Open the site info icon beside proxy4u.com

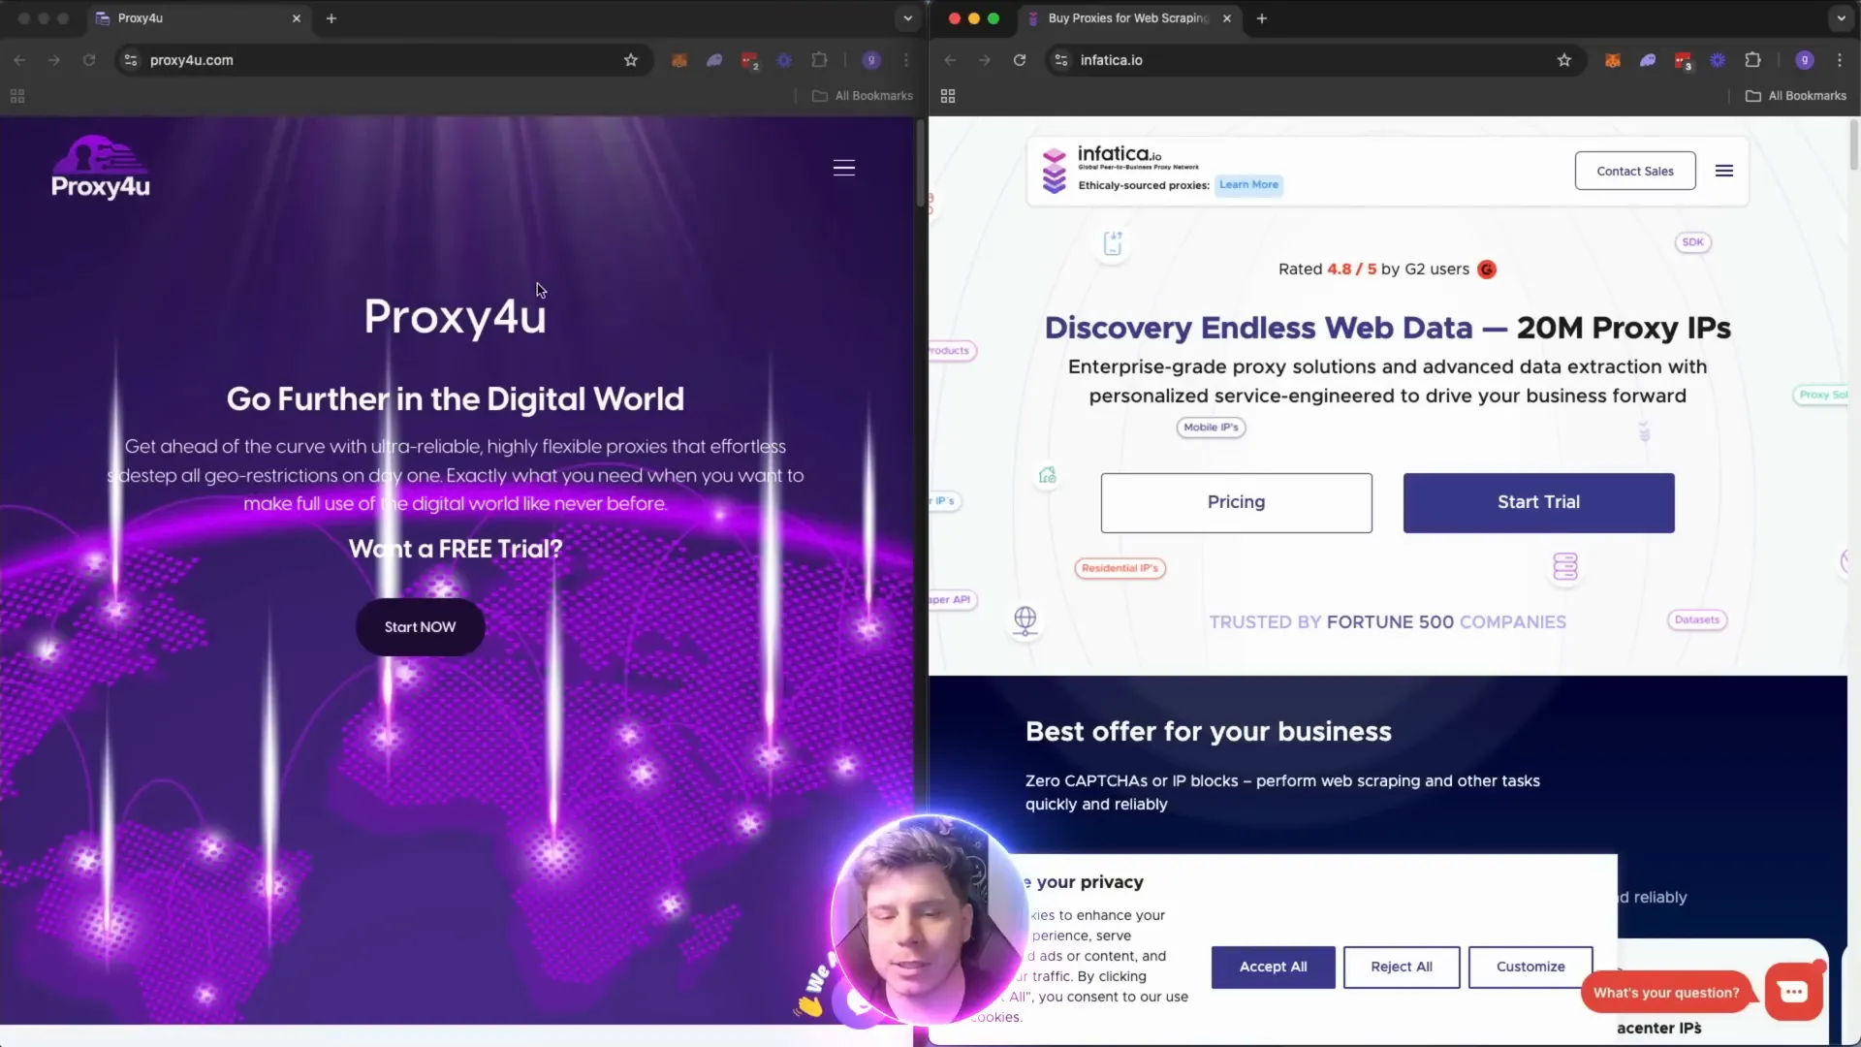[x=131, y=60]
